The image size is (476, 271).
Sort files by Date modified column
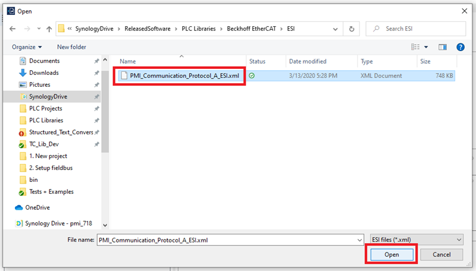tap(307, 61)
